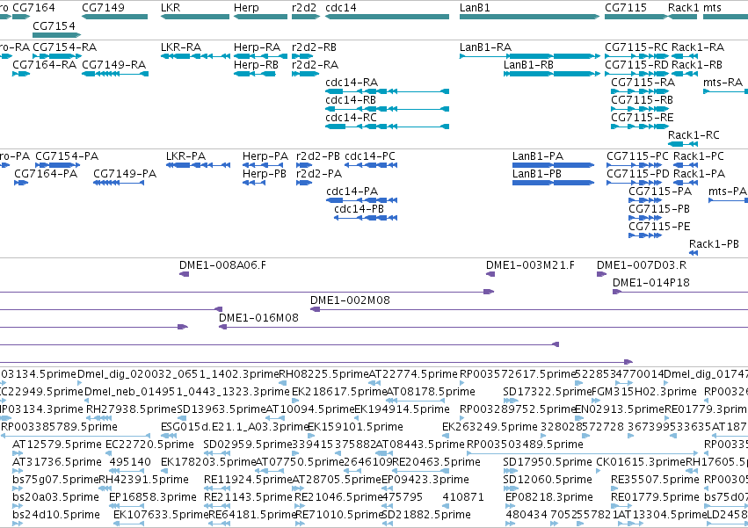Open the LanB1-RA transcript

[529, 56]
